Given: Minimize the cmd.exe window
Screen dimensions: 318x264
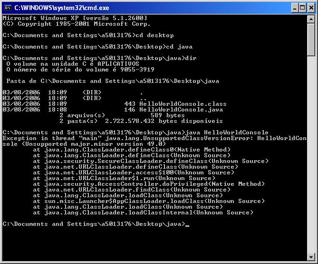Looking at the screenshot, I should point(295,8).
